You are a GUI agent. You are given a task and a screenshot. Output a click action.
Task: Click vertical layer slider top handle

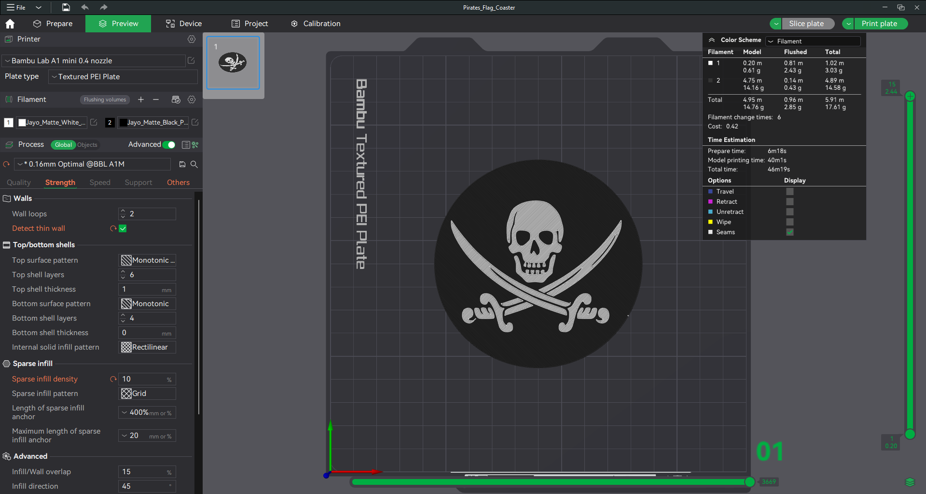[910, 96]
